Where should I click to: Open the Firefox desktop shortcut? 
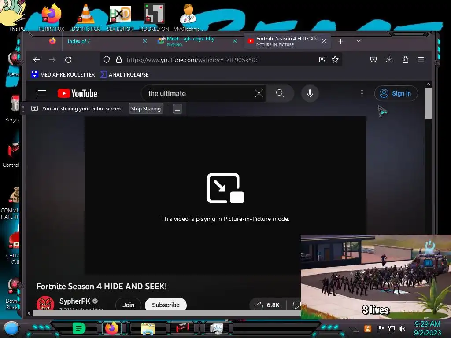[51, 17]
